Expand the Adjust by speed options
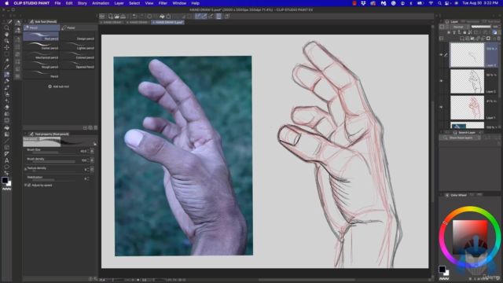Image resolution: width=503 pixels, height=283 pixels. [x=25, y=186]
